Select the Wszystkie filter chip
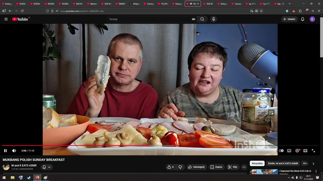This screenshot has width=323, height=181. (x=257, y=163)
